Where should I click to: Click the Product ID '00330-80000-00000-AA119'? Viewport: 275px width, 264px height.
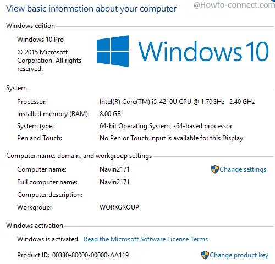pyautogui.click(x=91, y=255)
